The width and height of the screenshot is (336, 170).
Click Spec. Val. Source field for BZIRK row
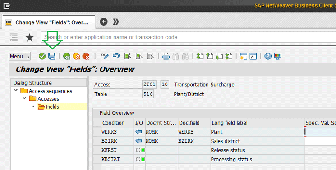[x=320, y=141]
